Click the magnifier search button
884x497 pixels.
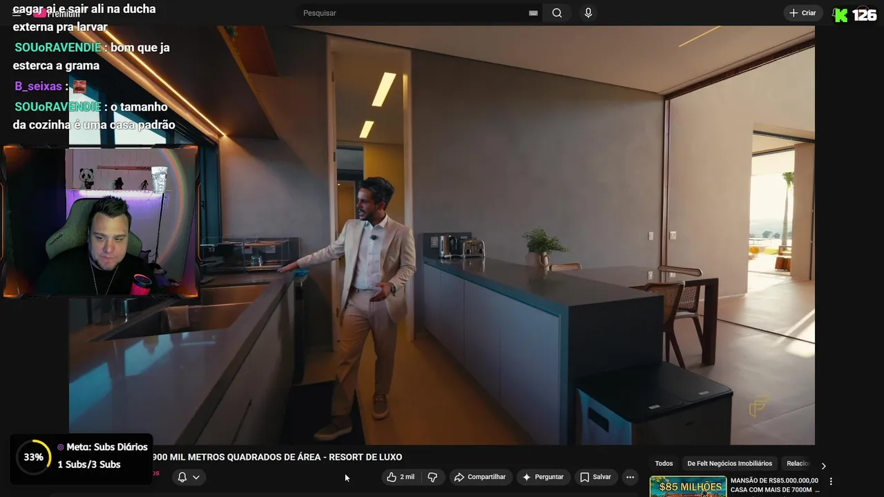[x=557, y=13]
